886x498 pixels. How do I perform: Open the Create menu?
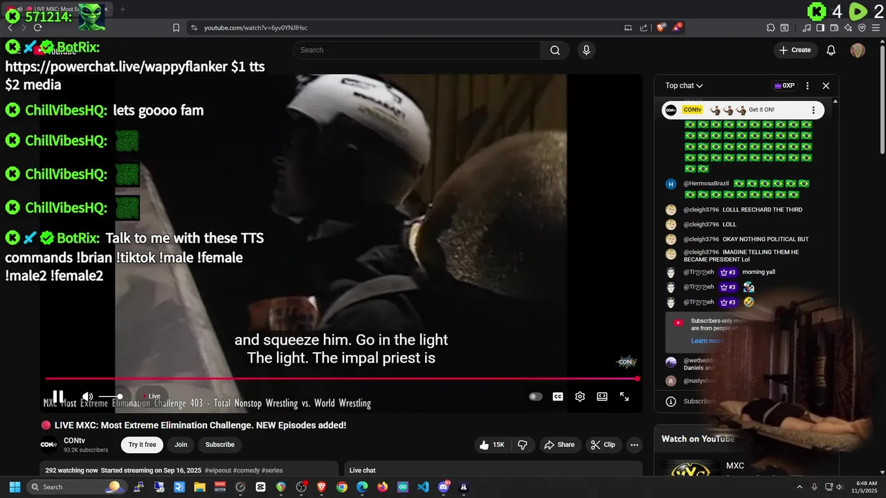795,50
